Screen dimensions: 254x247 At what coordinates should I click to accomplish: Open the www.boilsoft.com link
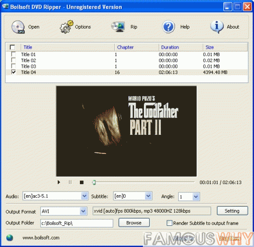(x=41, y=237)
